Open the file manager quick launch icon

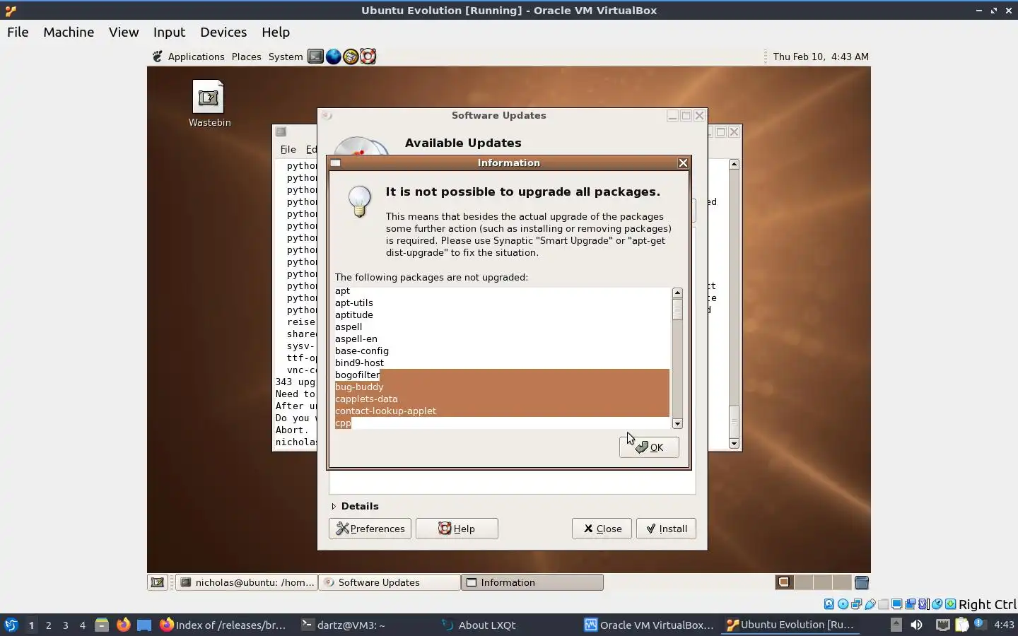click(102, 625)
